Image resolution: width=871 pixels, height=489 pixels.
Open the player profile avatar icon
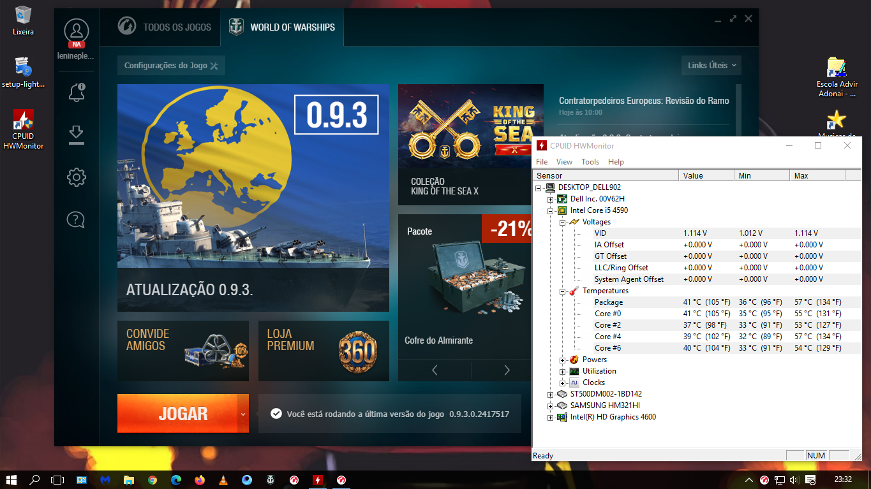pyautogui.click(x=77, y=31)
